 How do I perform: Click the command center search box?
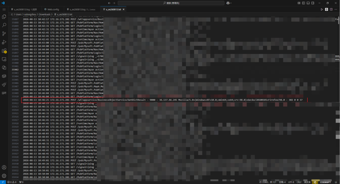[171, 3]
